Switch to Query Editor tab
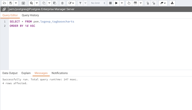192x110 pixels. [10, 15]
